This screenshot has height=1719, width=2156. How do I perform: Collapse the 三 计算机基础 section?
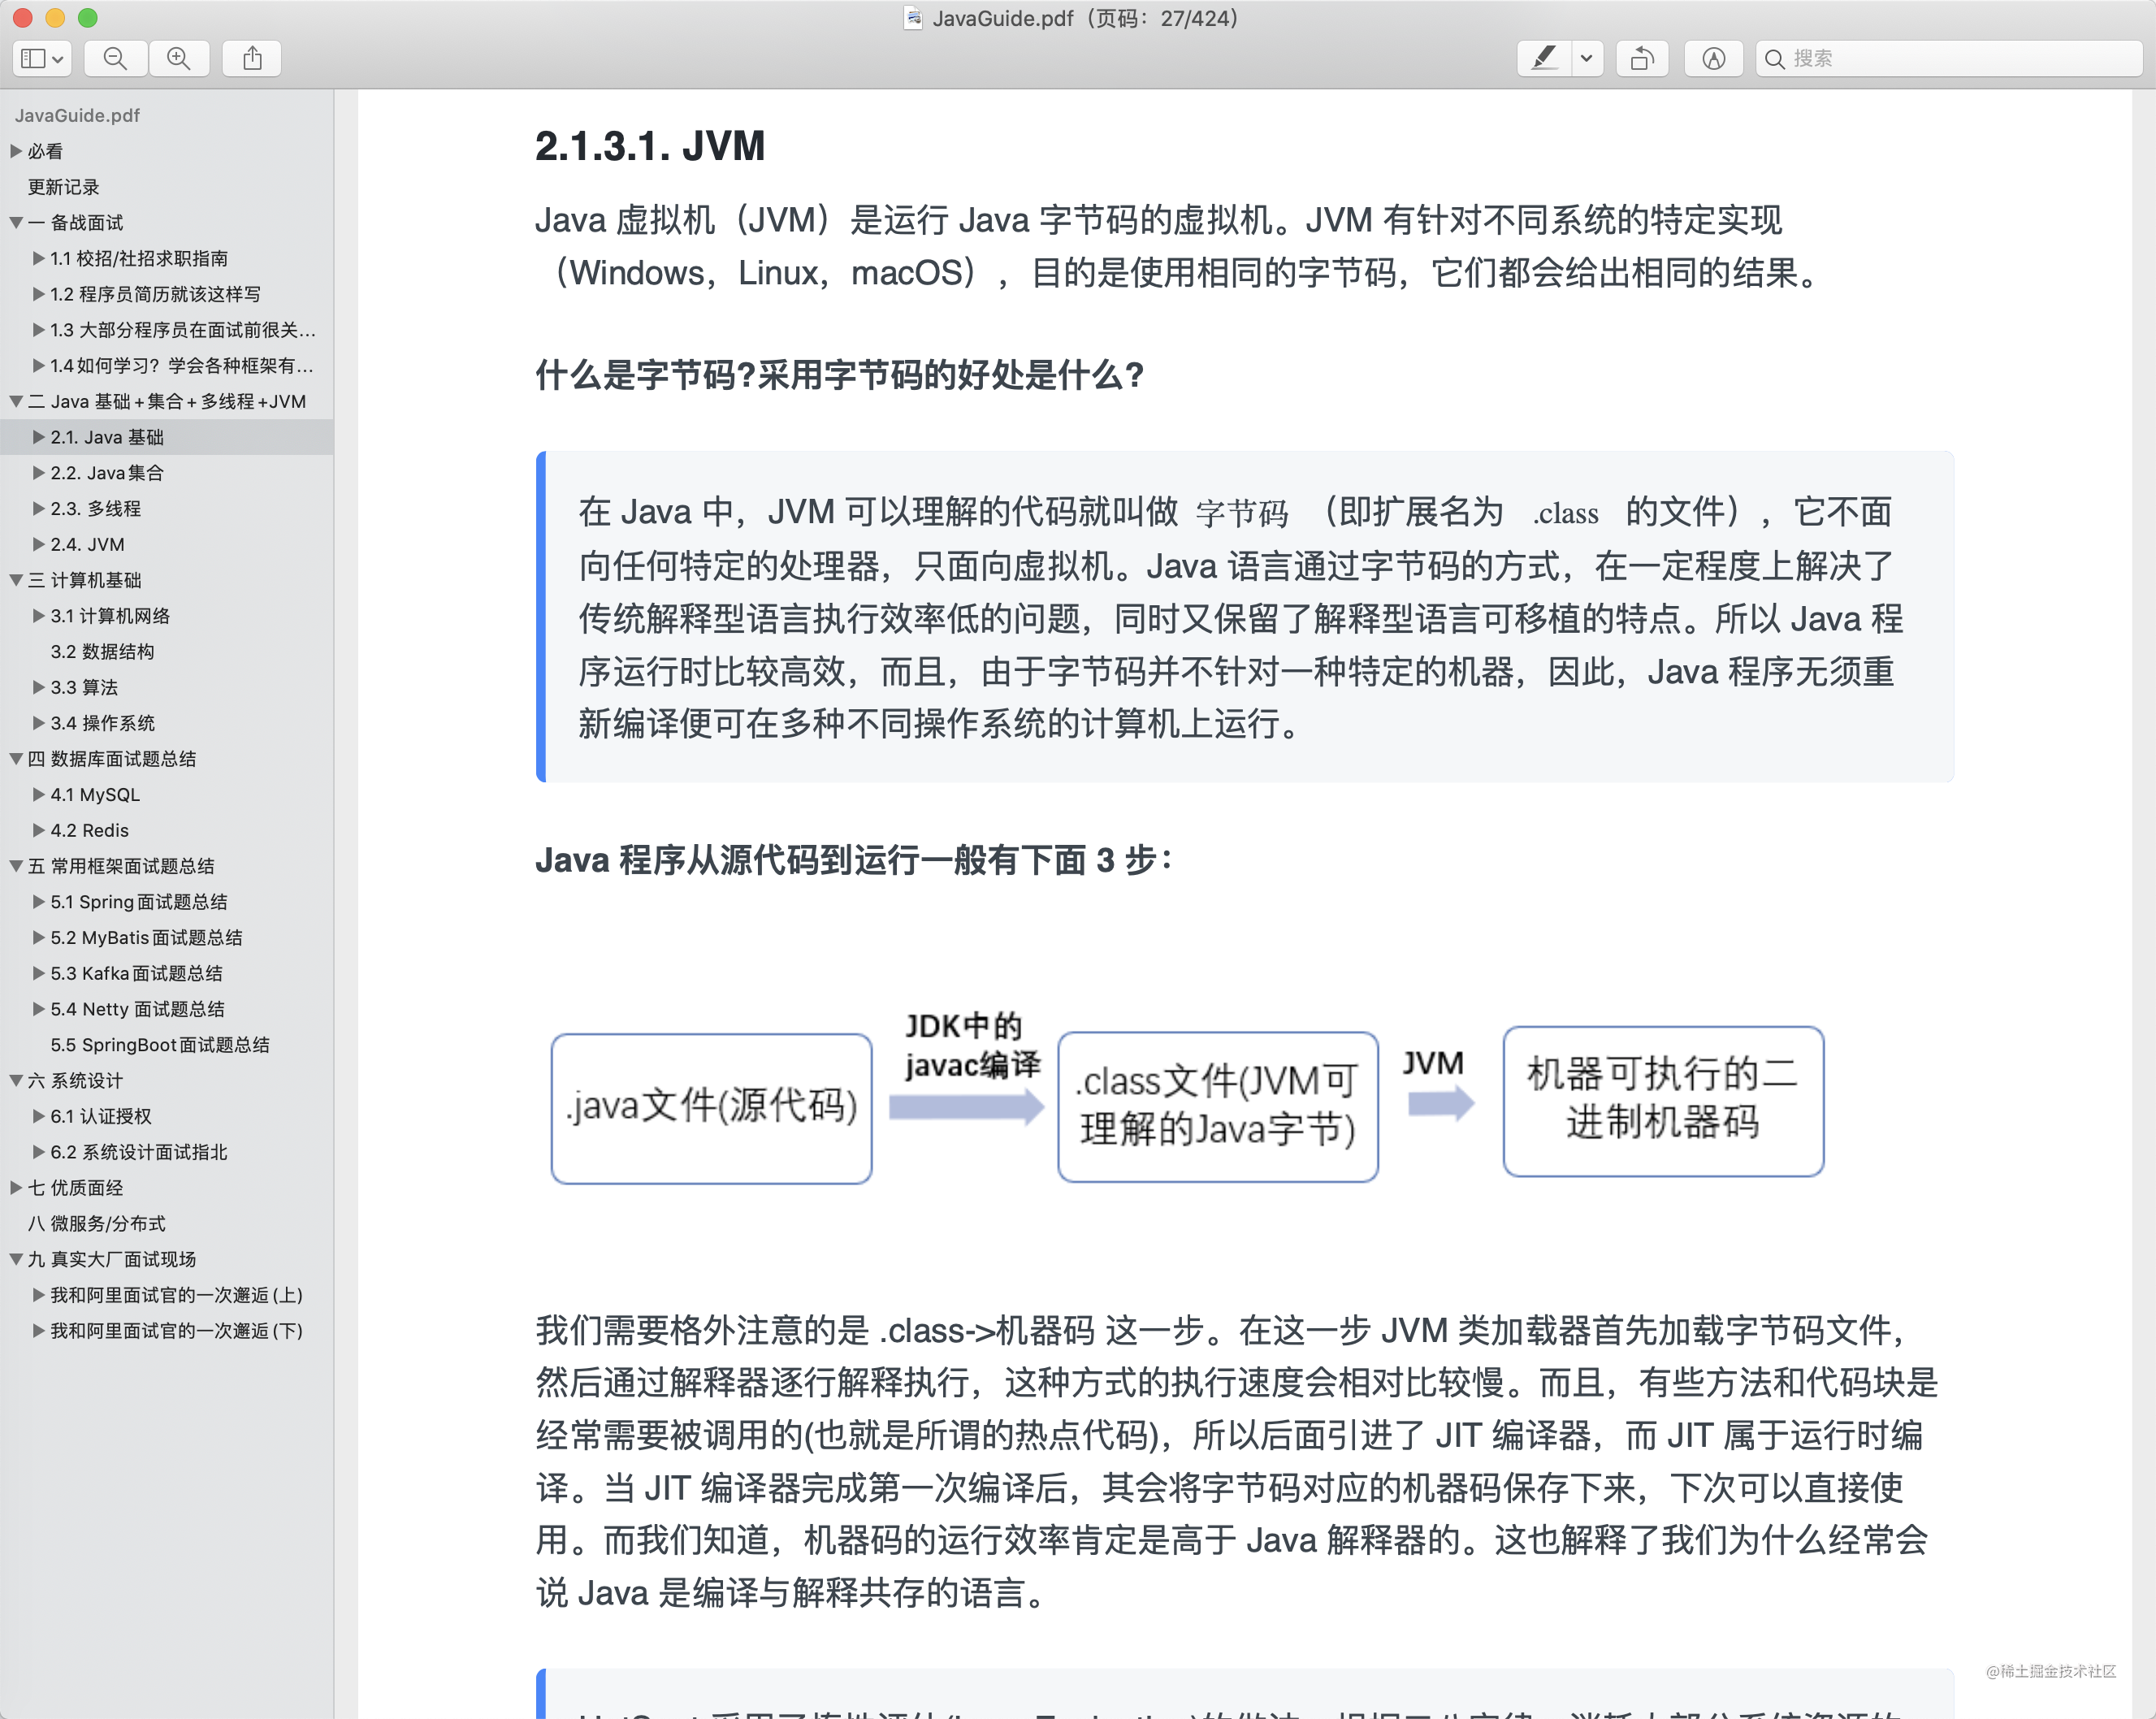[16, 580]
